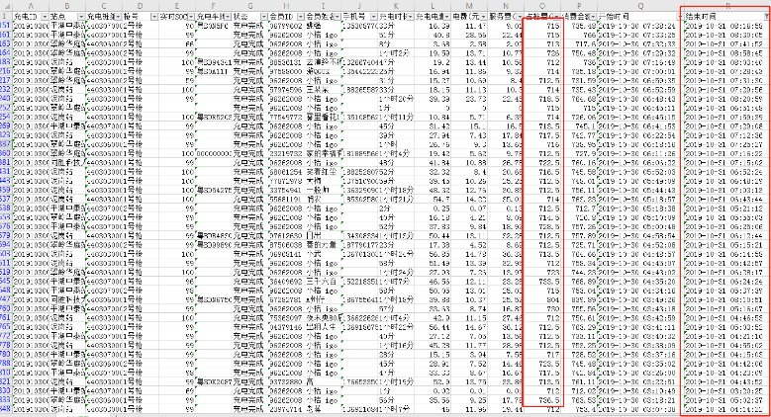Viewport: 771px width, 417px height.
Task: Expand the 手机号 column filter arrow
Action: [374, 18]
